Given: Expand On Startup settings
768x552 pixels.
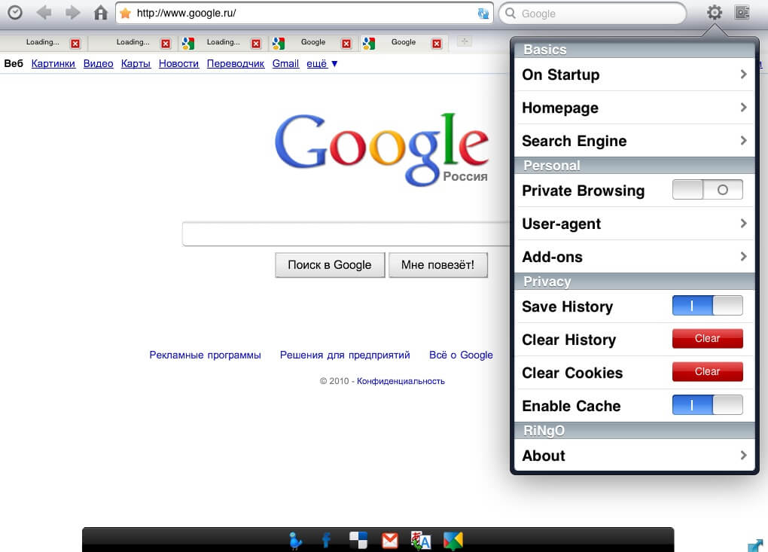Looking at the screenshot, I should pyautogui.click(x=634, y=75).
